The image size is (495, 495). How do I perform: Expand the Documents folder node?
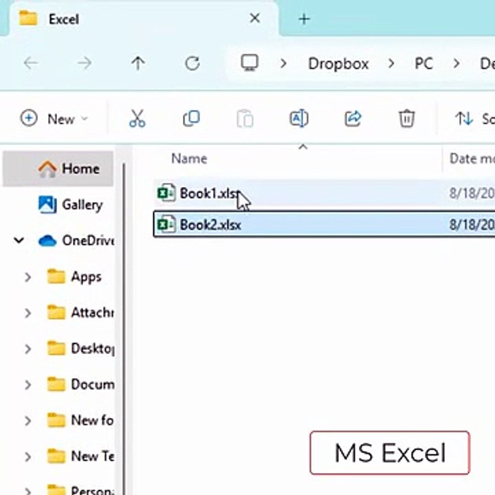[x=27, y=385]
